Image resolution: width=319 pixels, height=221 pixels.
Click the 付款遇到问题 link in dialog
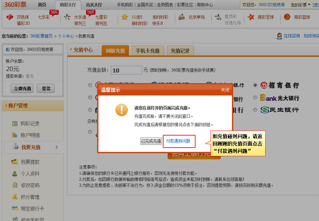[178, 141]
